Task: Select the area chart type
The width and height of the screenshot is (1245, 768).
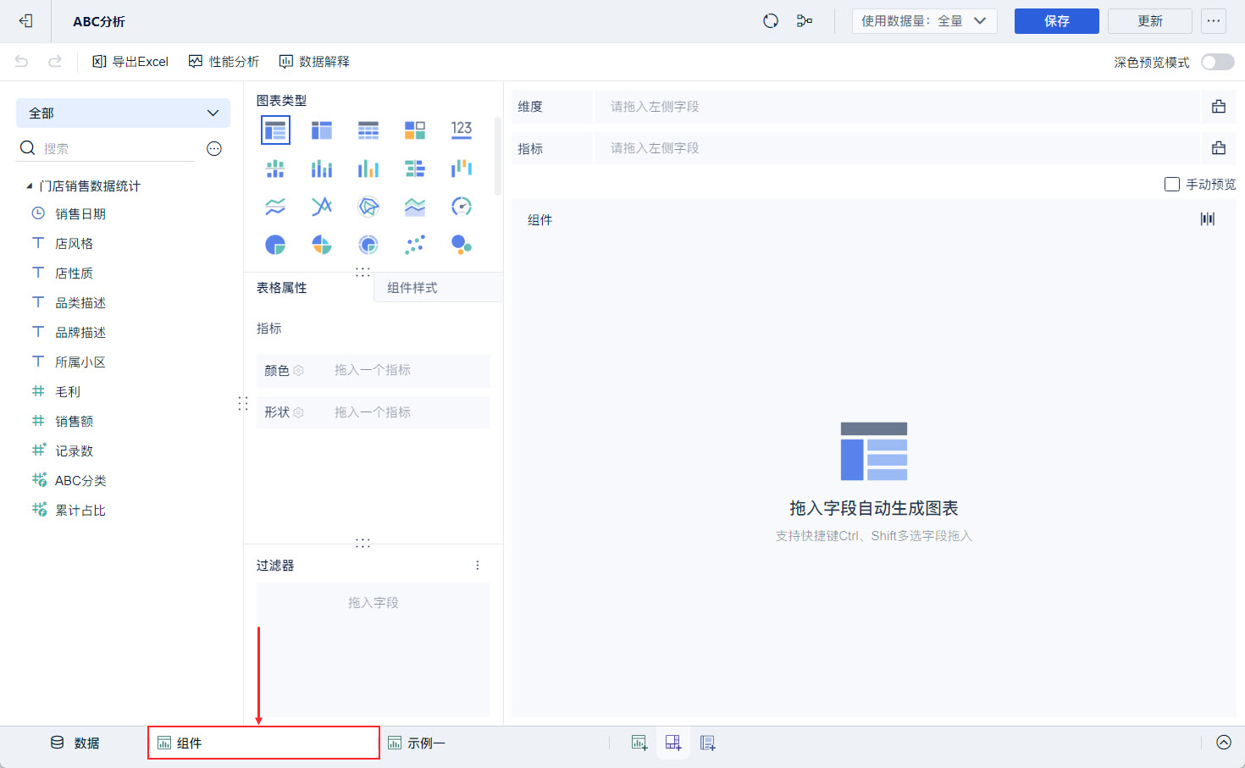Action: pyautogui.click(x=415, y=207)
